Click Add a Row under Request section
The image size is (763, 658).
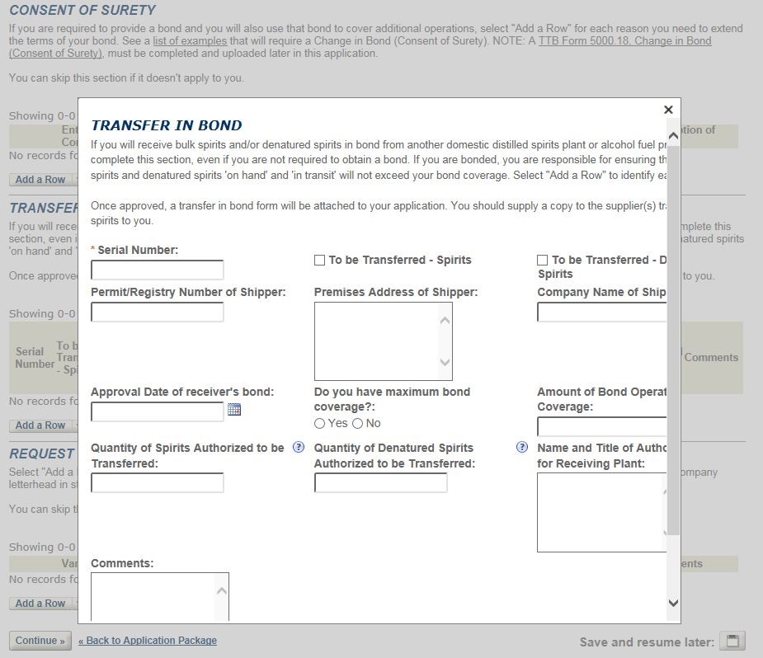click(x=40, y=603)
